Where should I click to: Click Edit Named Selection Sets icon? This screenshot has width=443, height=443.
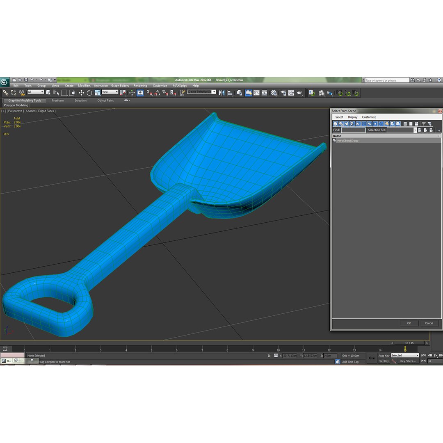pos(182,93)
